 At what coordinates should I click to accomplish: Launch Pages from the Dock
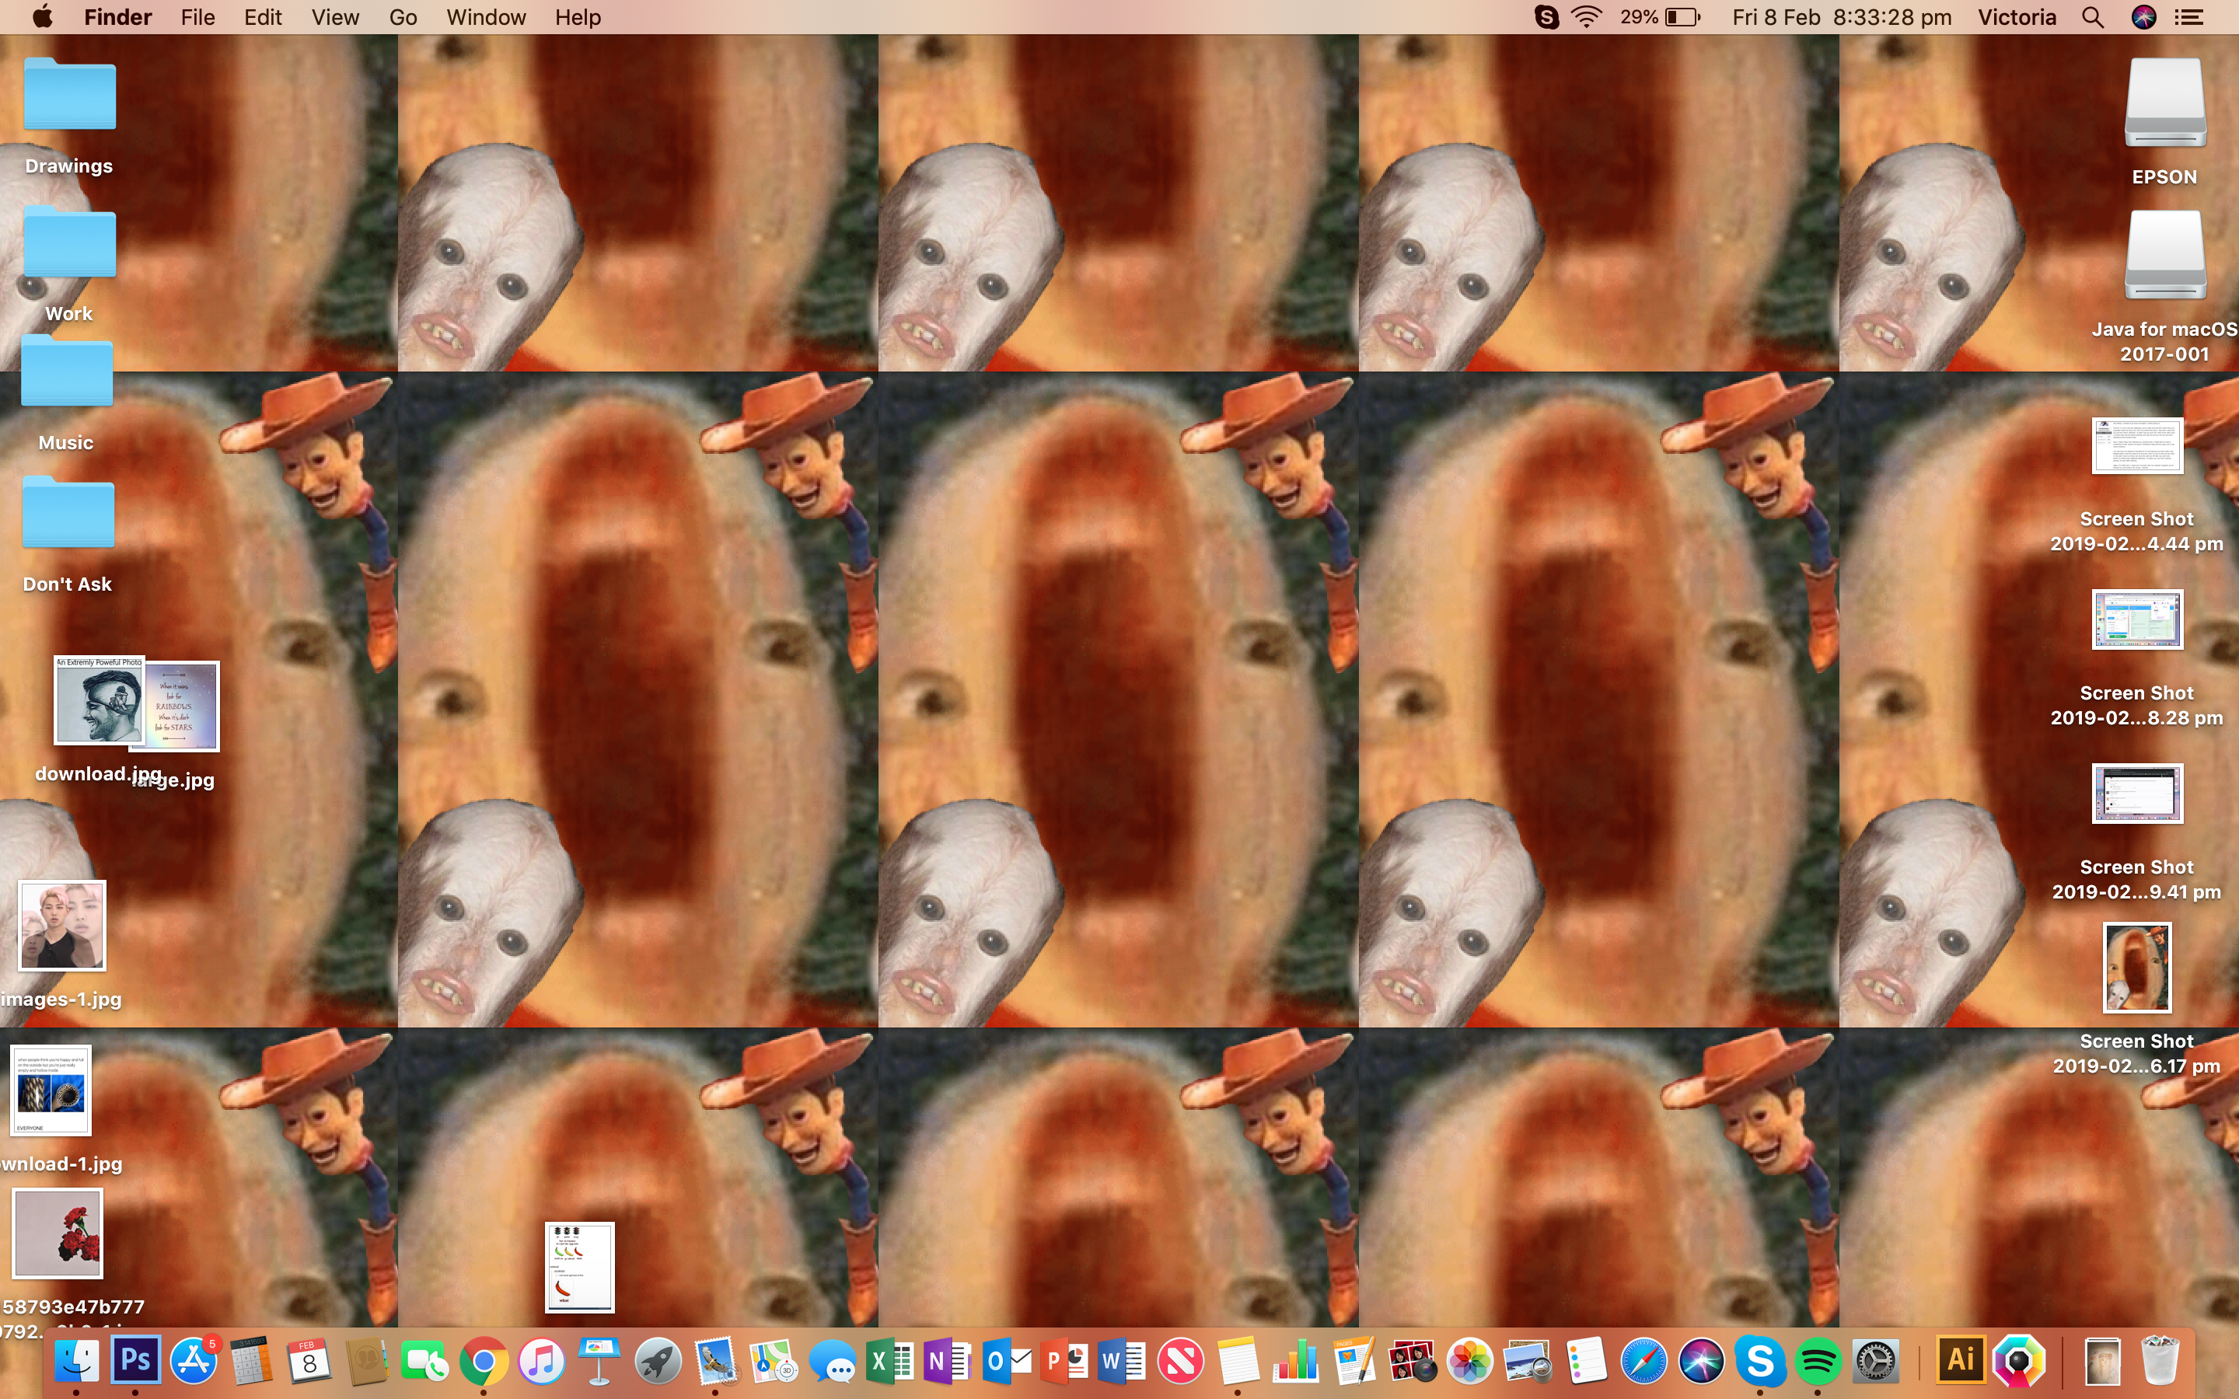pos(1354,1360)
